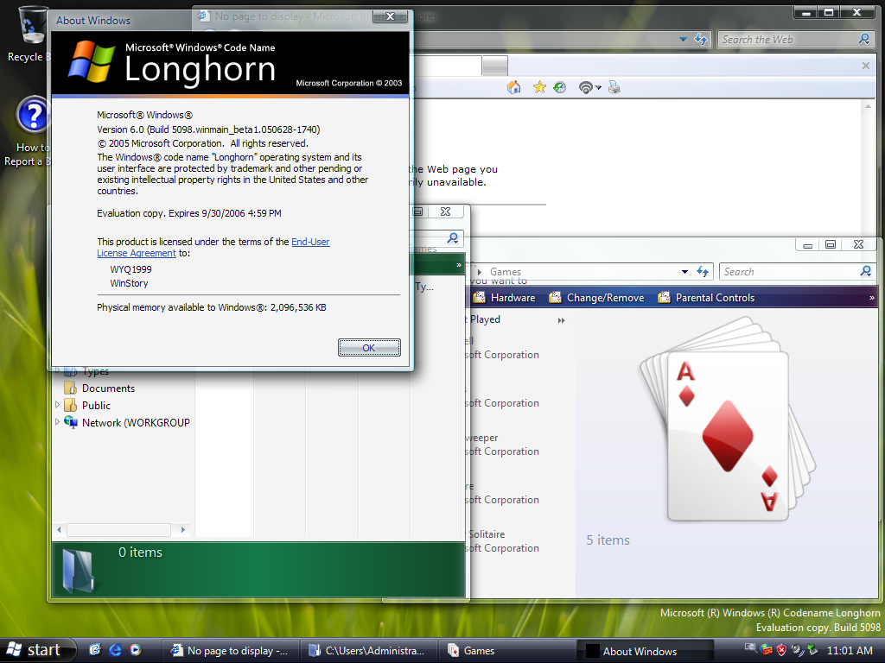Viewport: 885px width, 663px height.
Task: Click the ace of diamonds preview thumbnail
Action: (x=728, y=420)
